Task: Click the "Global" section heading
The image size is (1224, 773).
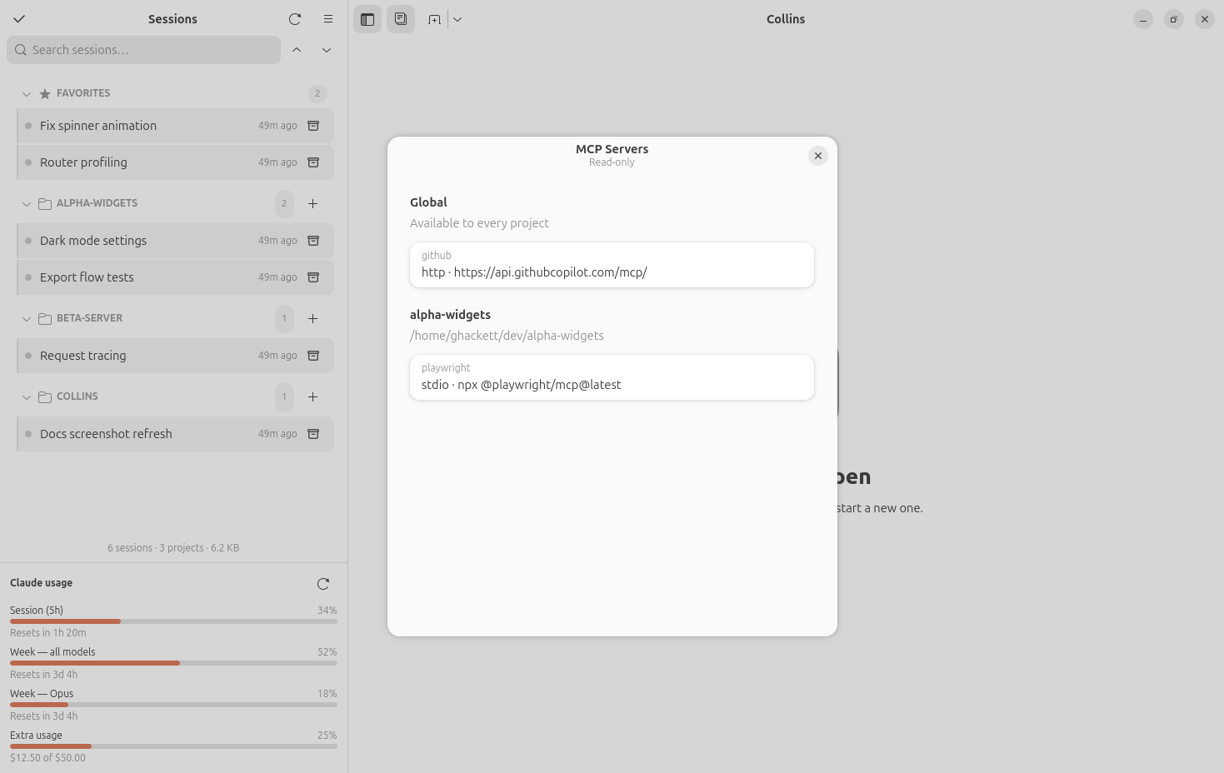Action: coord(428,202)
